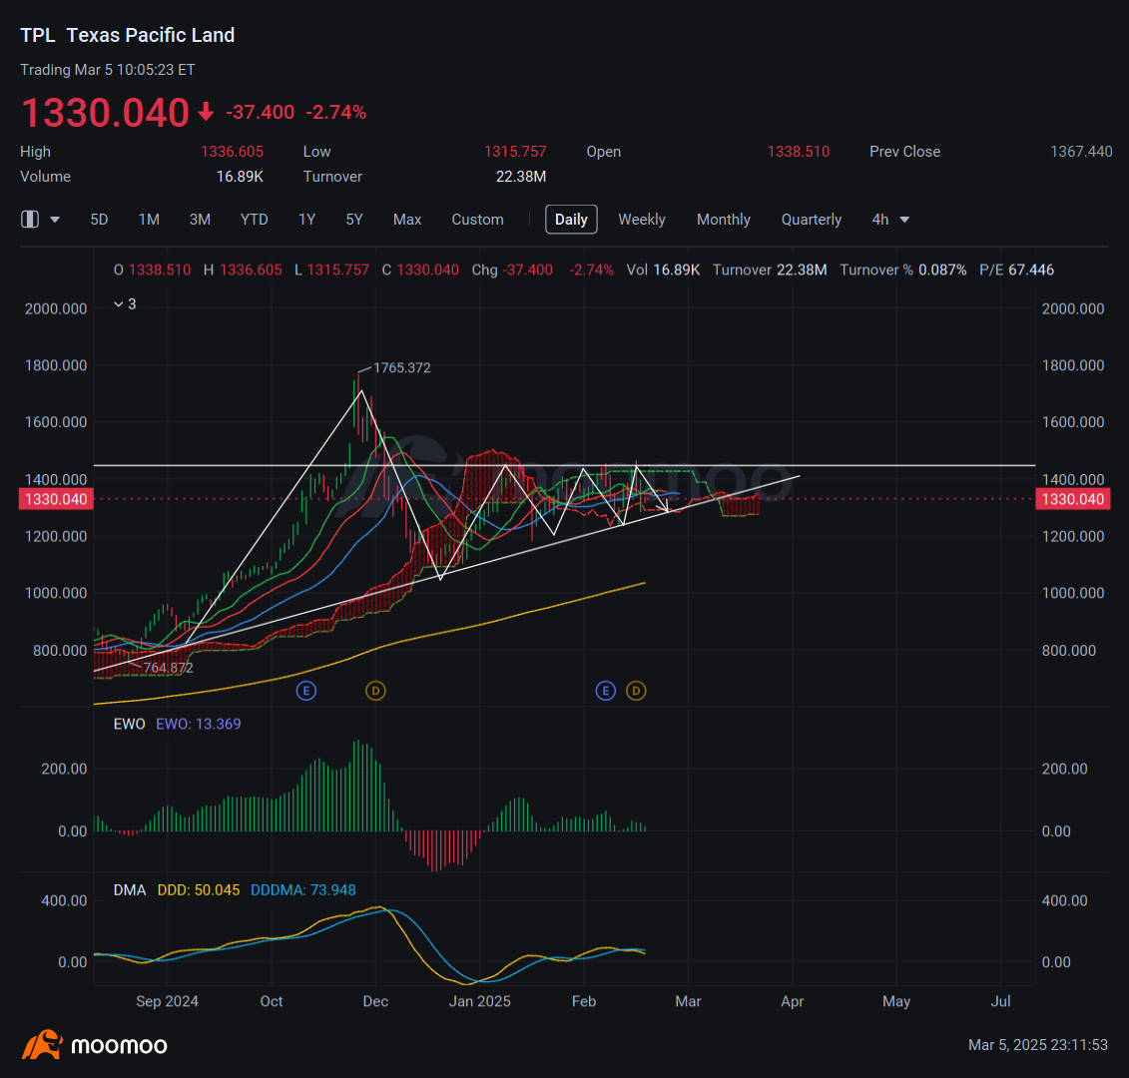Switch to the YTD range

click(254, 220)
